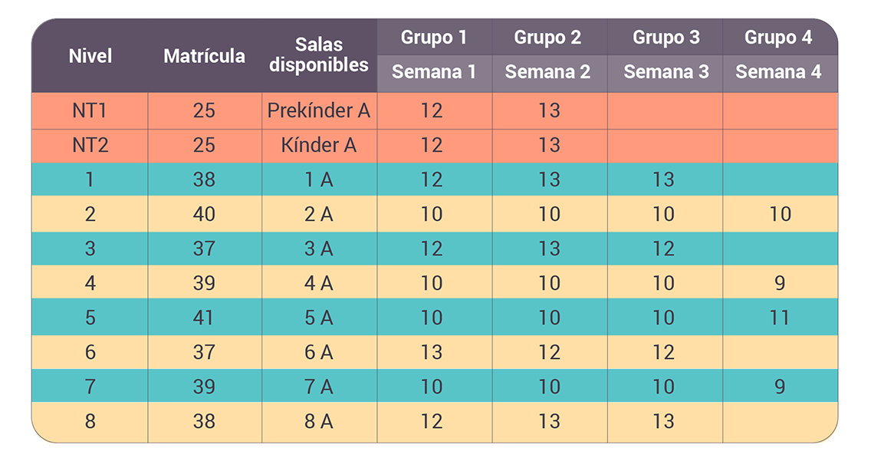871x461 pixels.
Task: Select the Matrícula value 40
Action: tap(204, 214)
